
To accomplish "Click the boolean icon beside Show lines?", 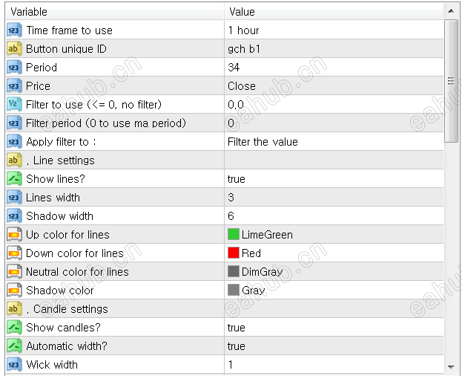I will 14,179.
